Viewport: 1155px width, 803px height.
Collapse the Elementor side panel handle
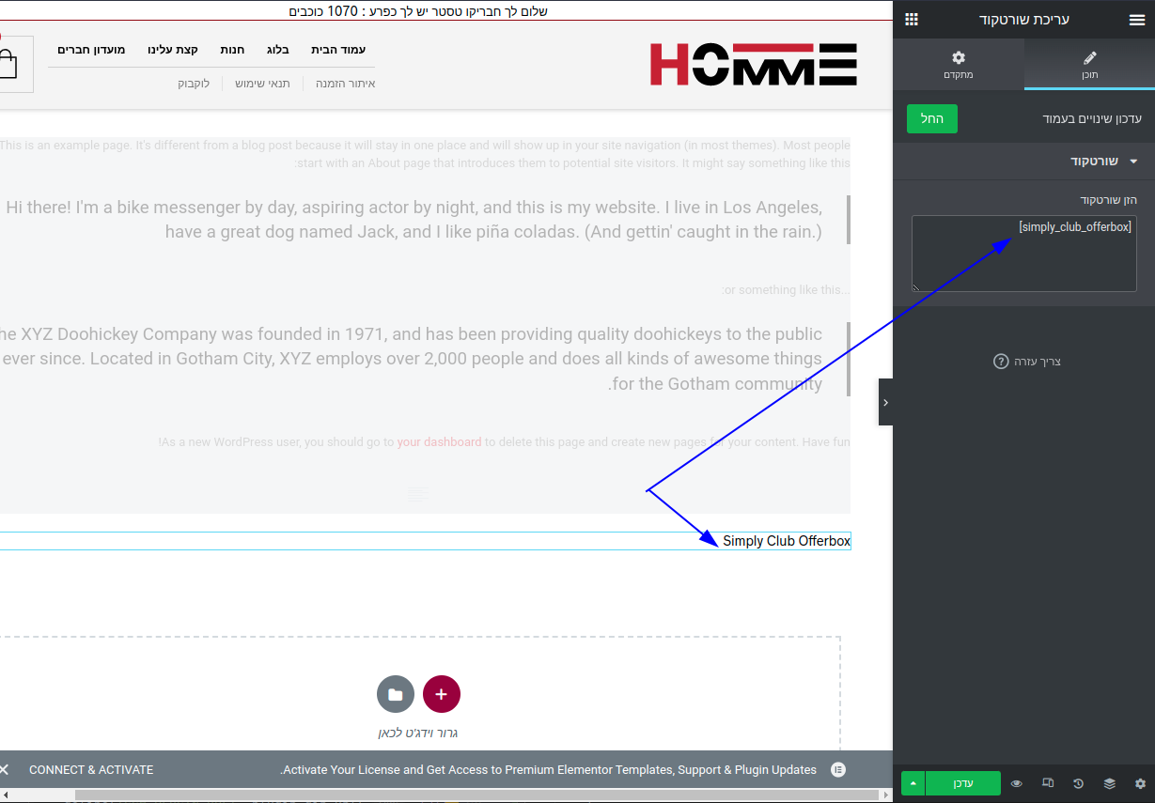coord(885,402)
